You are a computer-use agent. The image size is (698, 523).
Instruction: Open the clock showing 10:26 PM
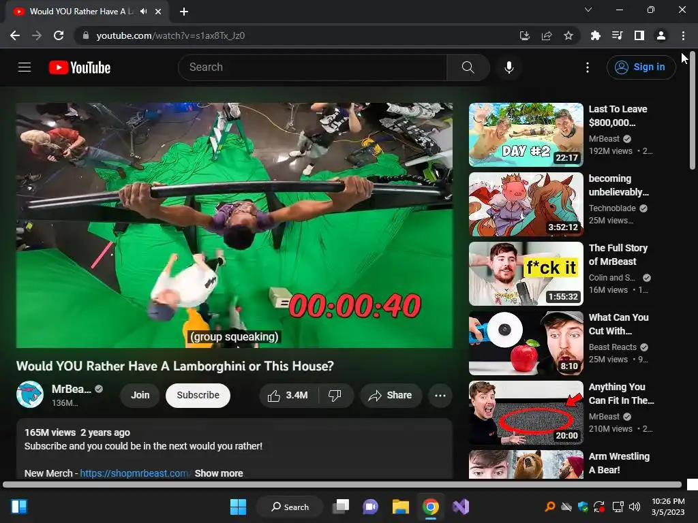(668, 507)
